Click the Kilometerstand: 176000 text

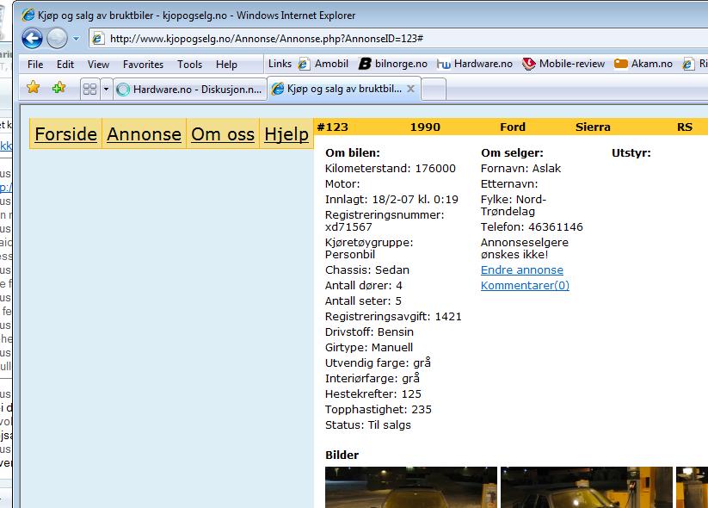(391, 168)
